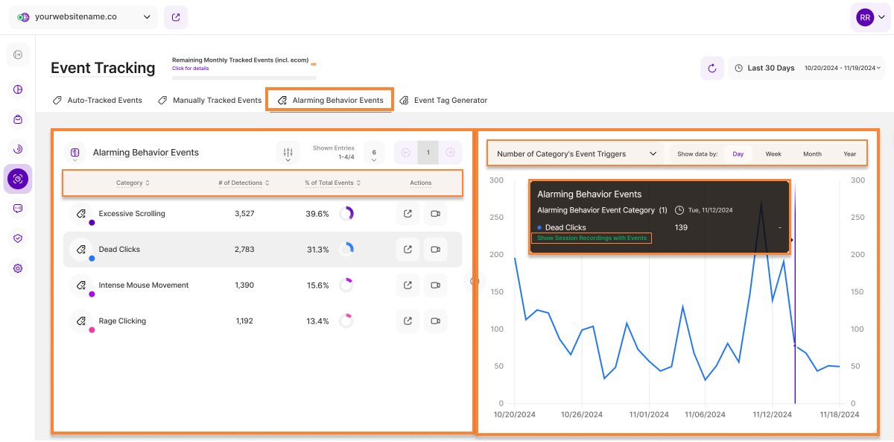Image resolution: width=894 pixels, height=442 pixels.
Task: Open Rage Clicking session recordings camera icon
Action: pyautogui.click(x=435, y=321)
